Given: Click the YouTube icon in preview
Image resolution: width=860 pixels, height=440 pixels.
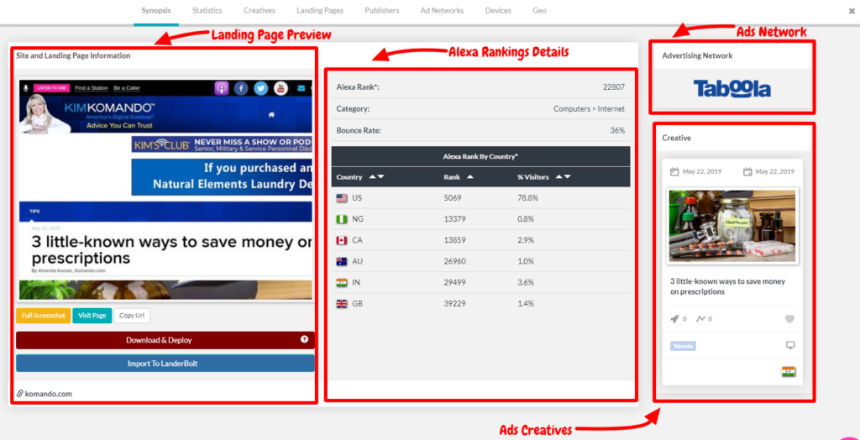Looking at the screenshot, I should (x=281, y=88).
